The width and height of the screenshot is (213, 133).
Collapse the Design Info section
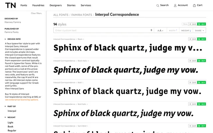pos(13,39)
